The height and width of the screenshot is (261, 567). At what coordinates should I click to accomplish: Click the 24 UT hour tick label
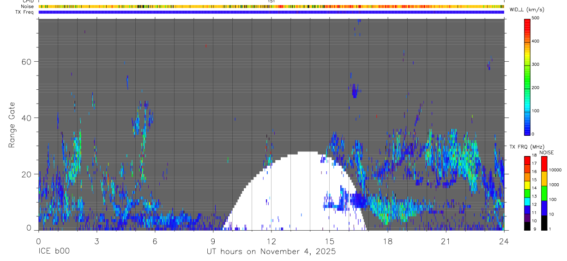pyautogui.click(x=504, y=241)
